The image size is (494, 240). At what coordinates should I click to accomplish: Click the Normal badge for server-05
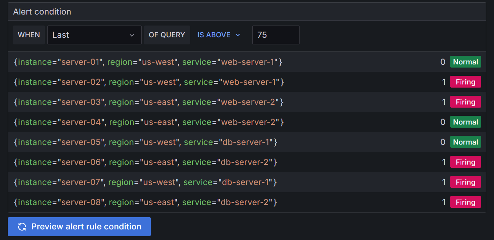(x=465, y=142)
